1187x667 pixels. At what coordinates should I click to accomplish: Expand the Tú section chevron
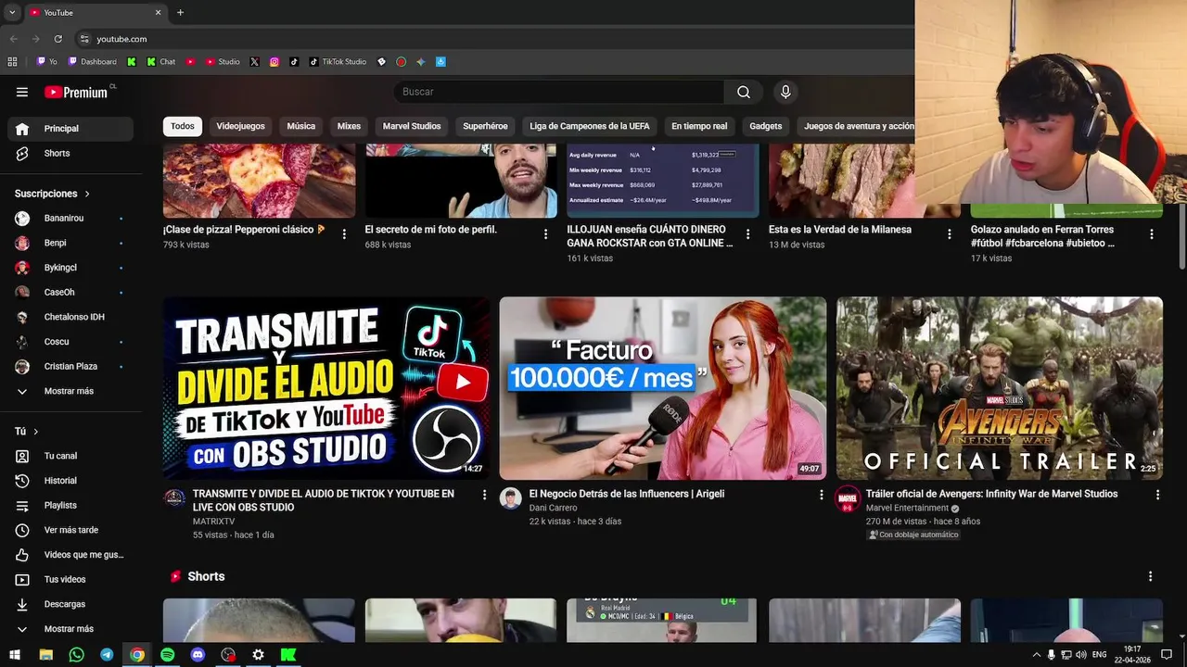click(x=36, y=432)
